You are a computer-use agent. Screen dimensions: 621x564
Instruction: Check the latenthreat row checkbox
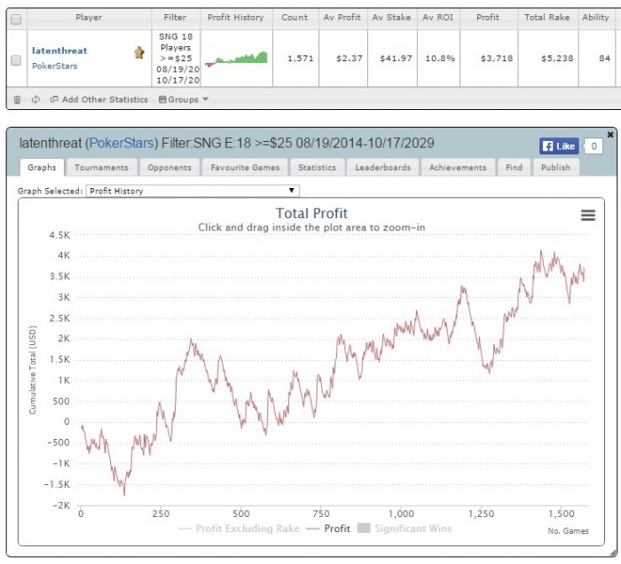16,60
